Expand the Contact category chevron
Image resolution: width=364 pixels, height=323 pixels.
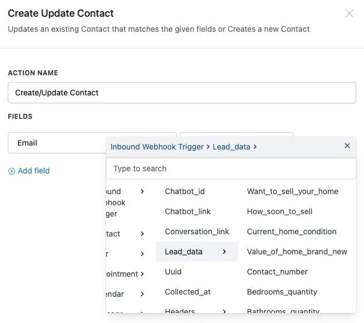[x=142, y=234]
